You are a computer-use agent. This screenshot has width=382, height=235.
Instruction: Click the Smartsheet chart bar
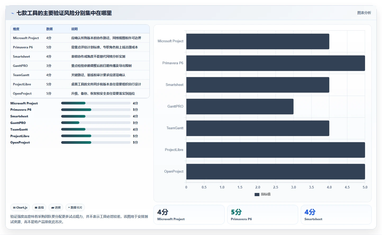pos(258,85)
